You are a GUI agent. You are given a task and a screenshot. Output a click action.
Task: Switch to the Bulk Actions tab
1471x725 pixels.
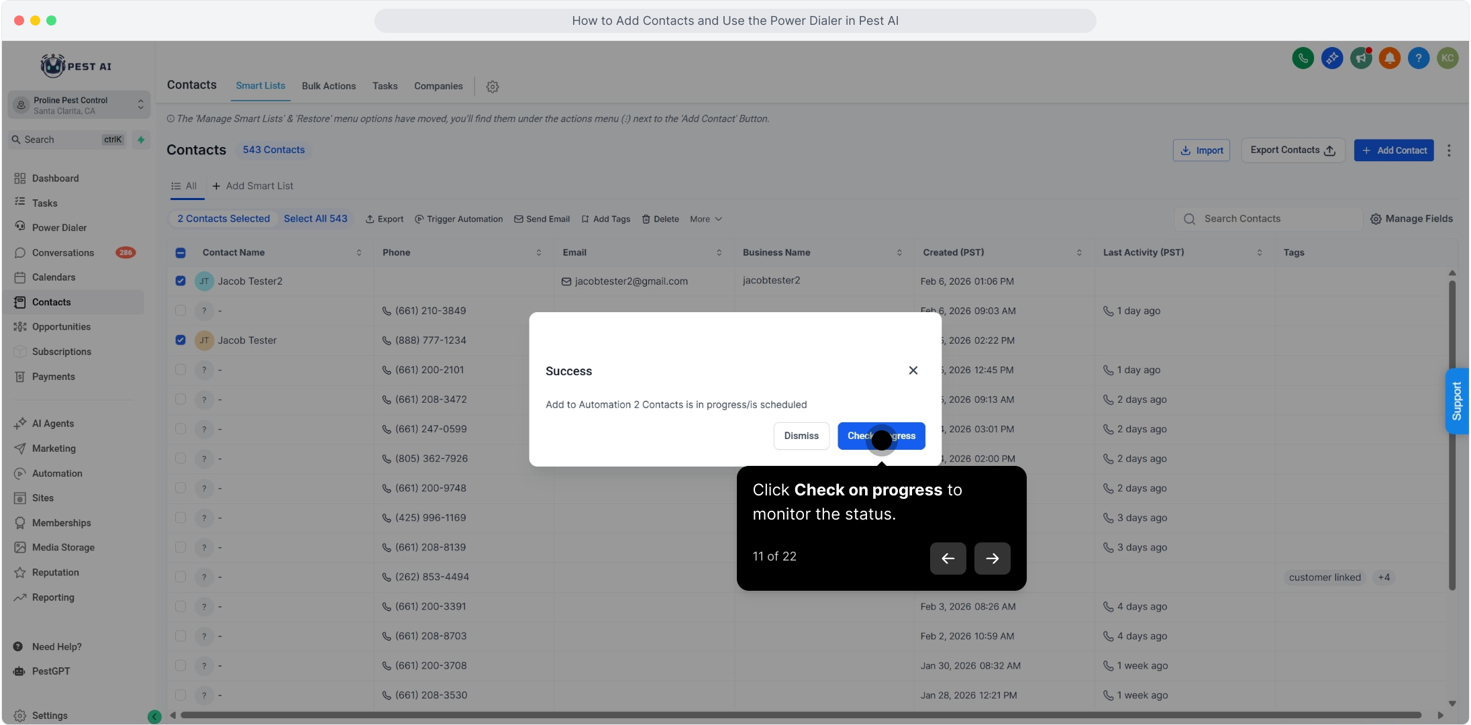[x=329, y=86]
